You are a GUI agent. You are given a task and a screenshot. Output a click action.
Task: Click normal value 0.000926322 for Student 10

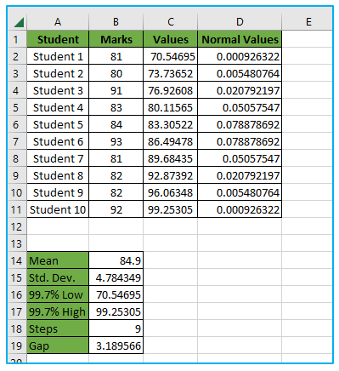pyautogui.click(x=240, y=209)
